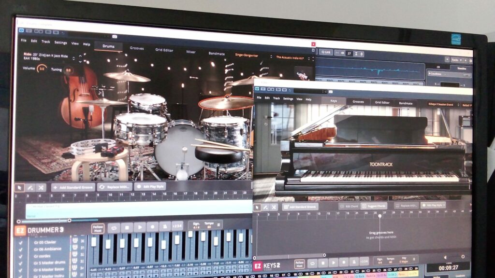
Task: Click Edit Play Style in EZdrummer
Action: [150, 187]
